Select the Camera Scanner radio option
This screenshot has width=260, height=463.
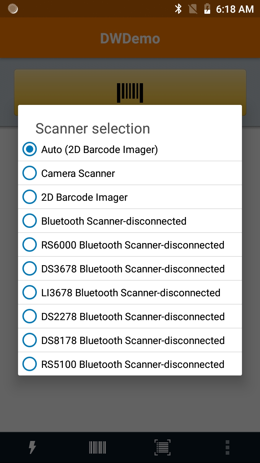30,173
